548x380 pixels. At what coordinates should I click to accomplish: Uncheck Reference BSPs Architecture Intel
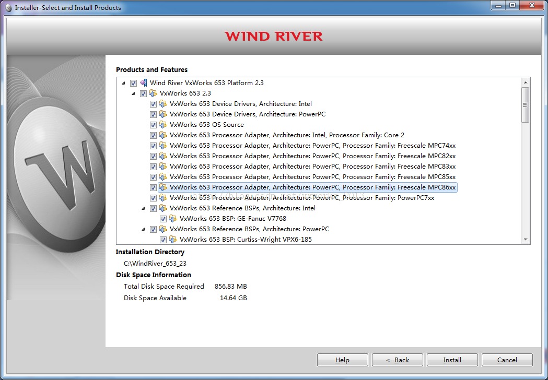coord(153,208)
